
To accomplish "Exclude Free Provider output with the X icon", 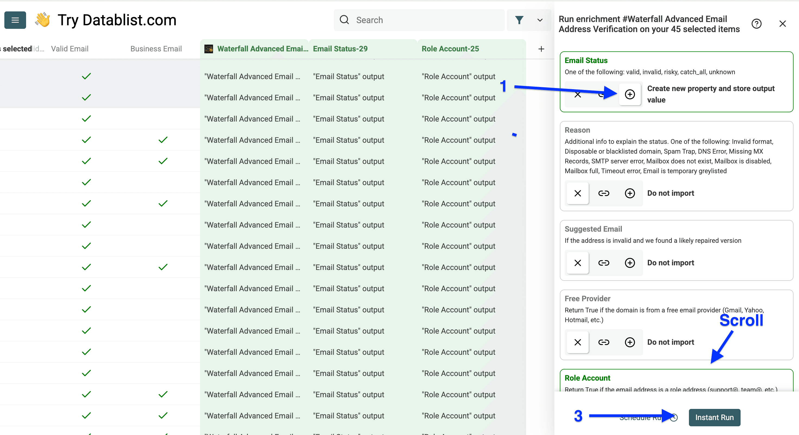I will tap(577, 342).
